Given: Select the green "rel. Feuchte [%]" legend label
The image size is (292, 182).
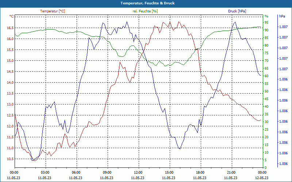Looking at the screenshot, I should pyautogui.click(x=145, y=11).
